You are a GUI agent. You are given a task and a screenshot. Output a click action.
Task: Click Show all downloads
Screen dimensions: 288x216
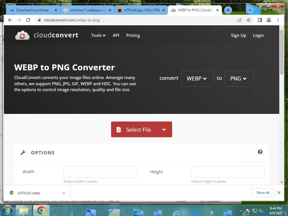click(x=263, y=192)
